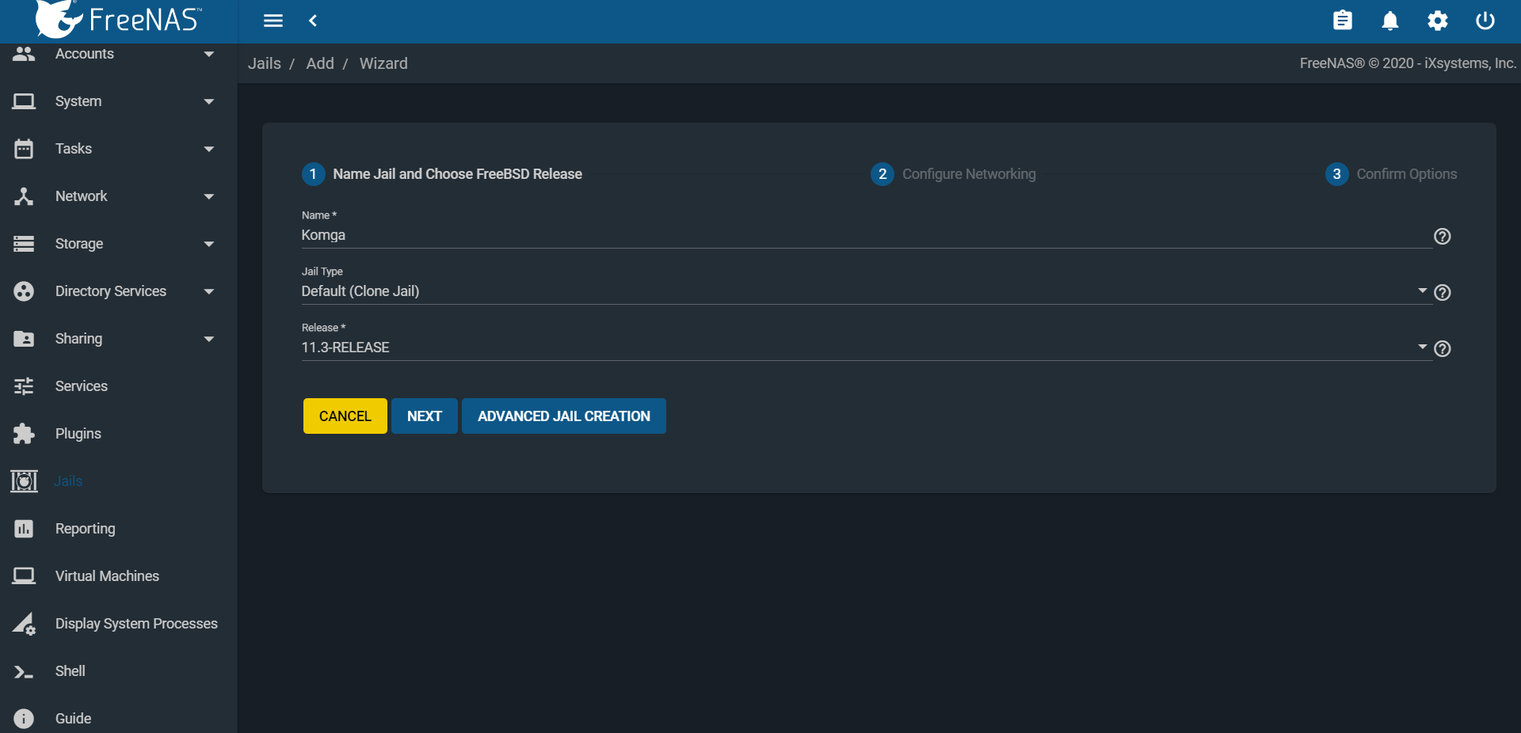The height and width of the screenshot is (733, 1521).
Task: Click the collapse sidebar chevron icon
Action: [313, 21]
